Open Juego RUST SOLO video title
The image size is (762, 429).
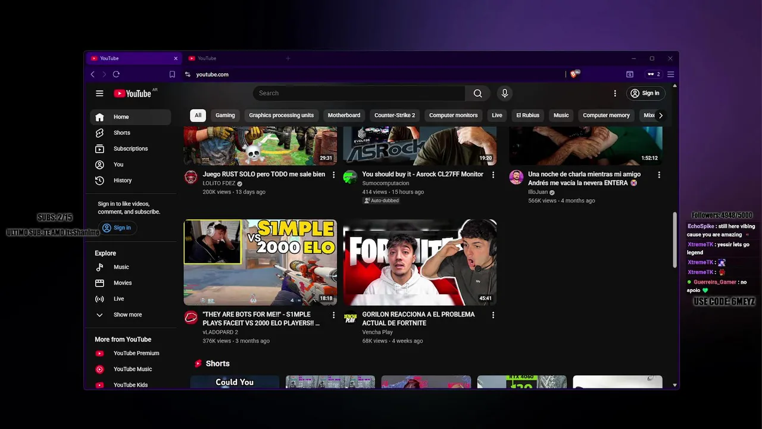point(264,175)
